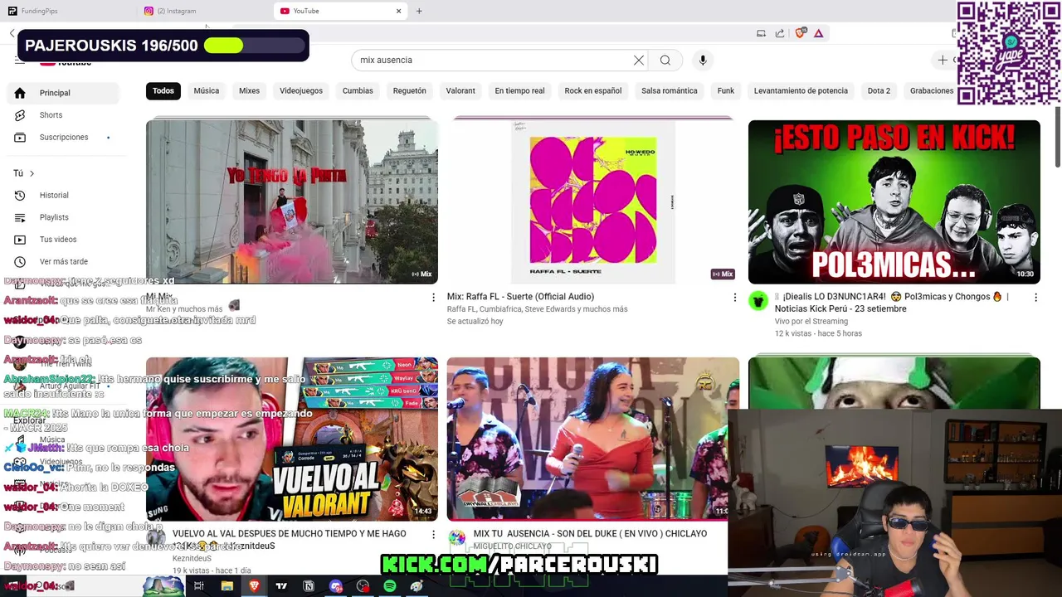Click the Task View taskbar icon
Image resolution: width=1062 pixels, height=597 pixels.
pyautogui.click(x=199, y=586)
